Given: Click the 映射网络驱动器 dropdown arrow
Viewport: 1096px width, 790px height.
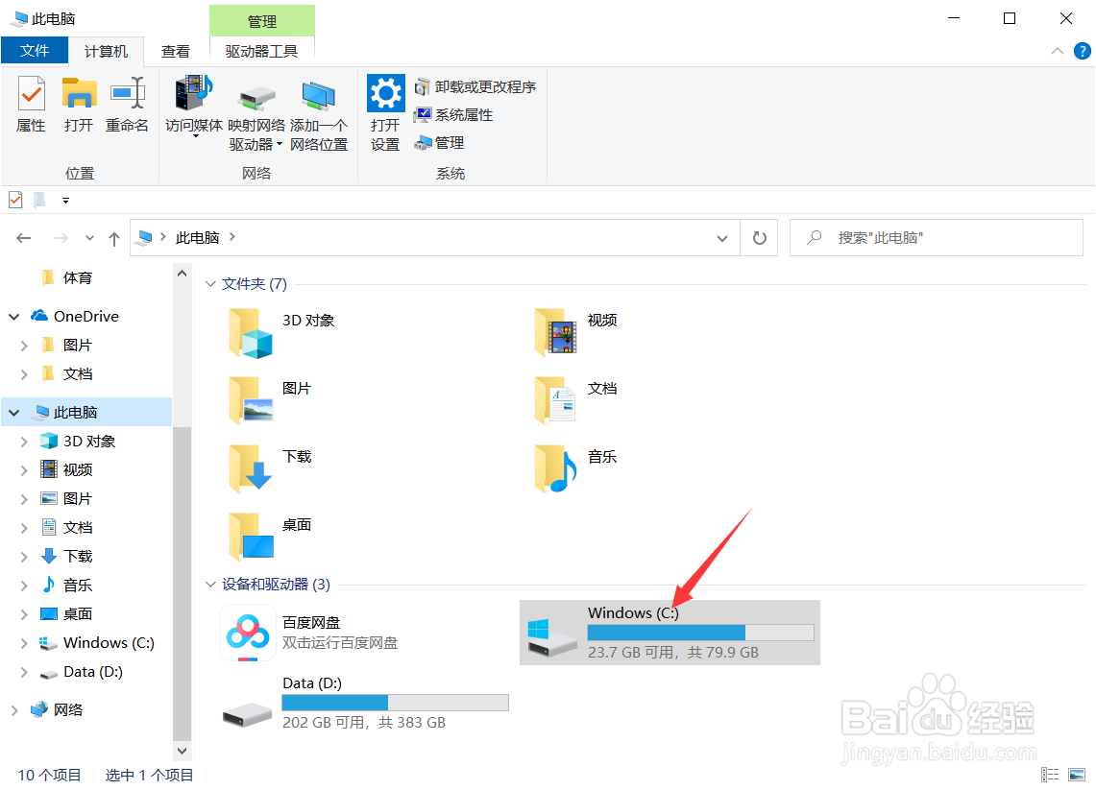Looking at the screenshot, I should tap(279, 145).
